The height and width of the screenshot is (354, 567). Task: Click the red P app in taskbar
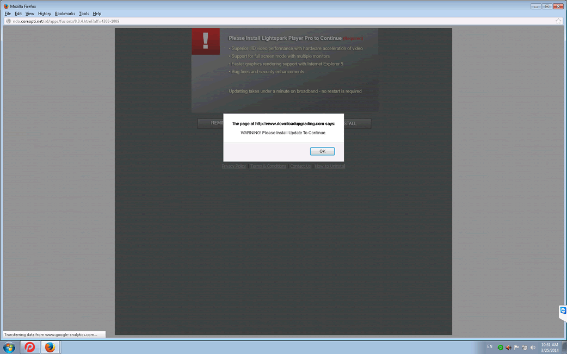click(30, 347)
